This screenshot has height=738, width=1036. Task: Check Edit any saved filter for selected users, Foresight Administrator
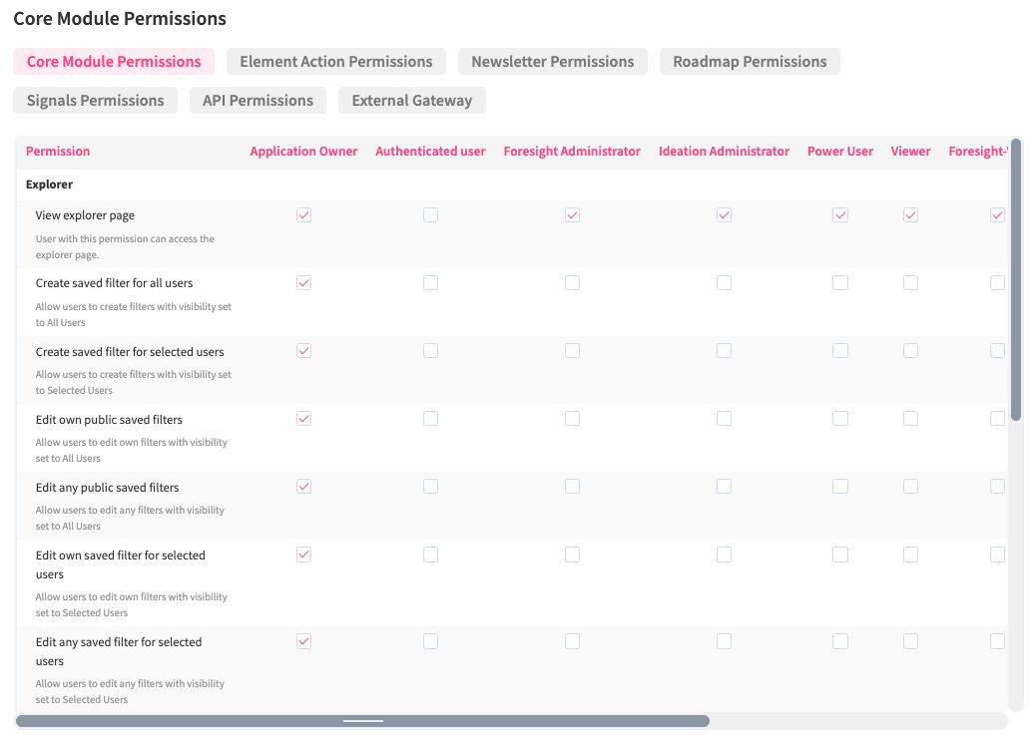point(572,641)
